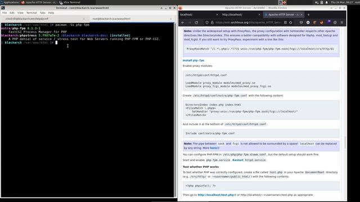Click the terminal vertical scrollbar
The width and height of the screenshot is (360, 202).
[x=175, y=110]
